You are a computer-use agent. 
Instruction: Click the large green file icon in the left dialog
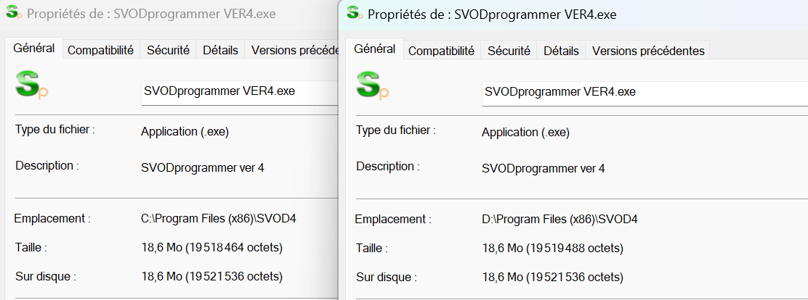[x=31, y=85]
